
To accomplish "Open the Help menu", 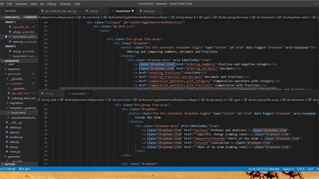I will click(77, 3).
